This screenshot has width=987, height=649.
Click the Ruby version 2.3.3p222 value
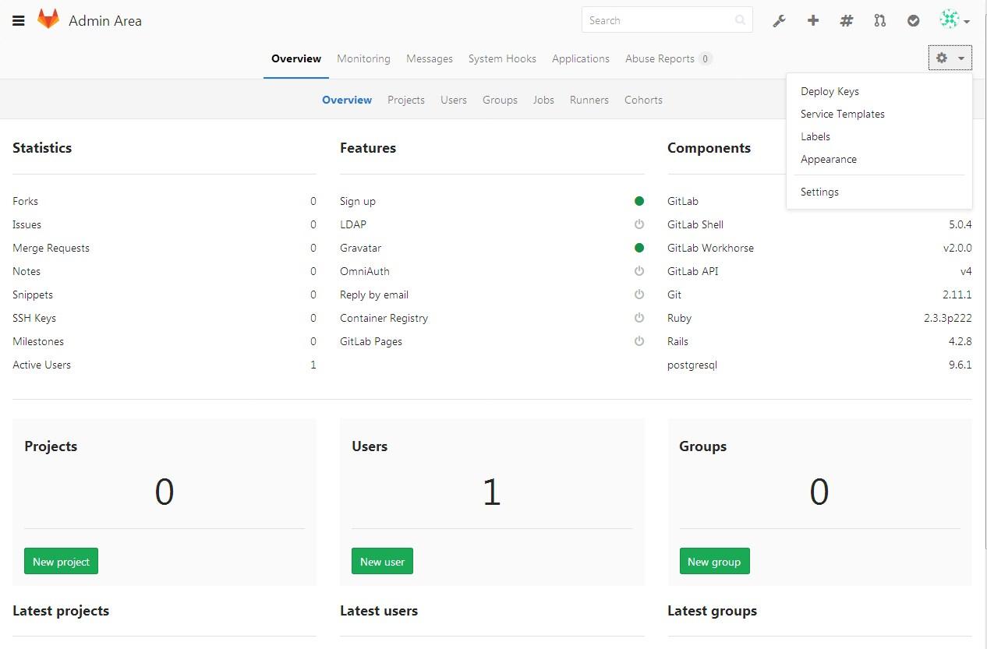947,318
